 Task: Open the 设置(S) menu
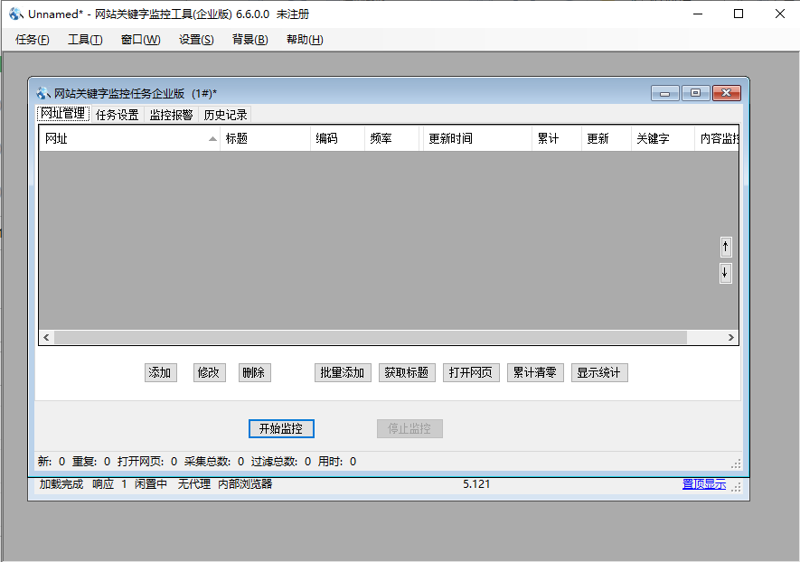pyautogui.click(x=195, y=39)
